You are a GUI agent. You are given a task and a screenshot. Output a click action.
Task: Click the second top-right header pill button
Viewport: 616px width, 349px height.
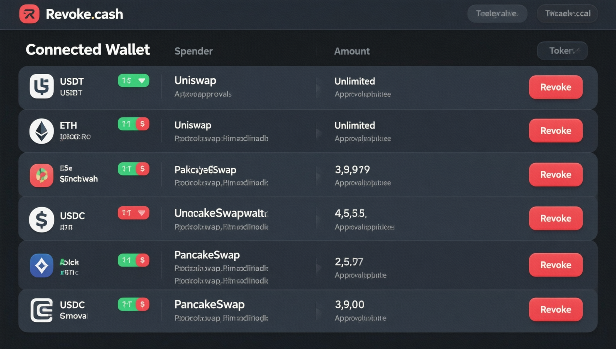[x=567, y=14]
